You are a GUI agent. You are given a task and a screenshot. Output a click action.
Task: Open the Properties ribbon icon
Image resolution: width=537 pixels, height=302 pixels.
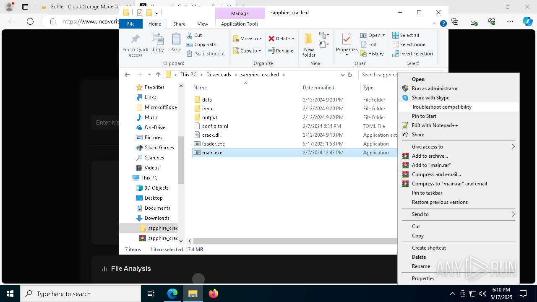pyautogui.click(x=347, y=44)
